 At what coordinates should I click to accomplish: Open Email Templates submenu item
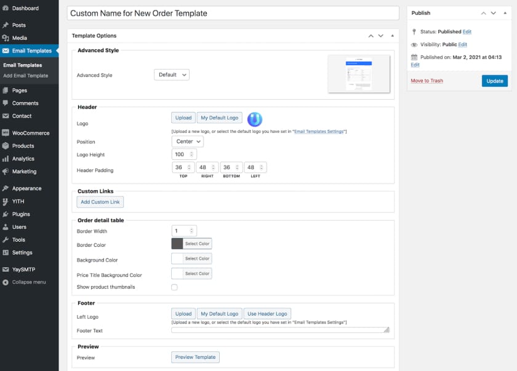coord(22,65)
